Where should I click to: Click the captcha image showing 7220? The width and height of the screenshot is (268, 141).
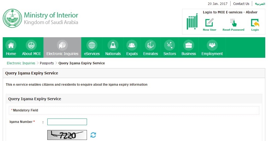67,135
